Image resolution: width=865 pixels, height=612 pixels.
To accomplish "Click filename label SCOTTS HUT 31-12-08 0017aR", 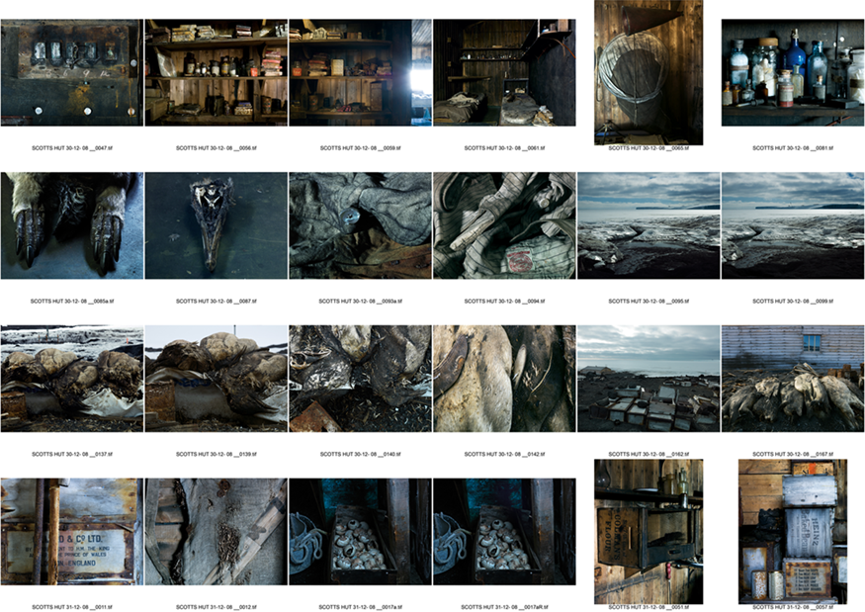I will [x=504, y=607].
